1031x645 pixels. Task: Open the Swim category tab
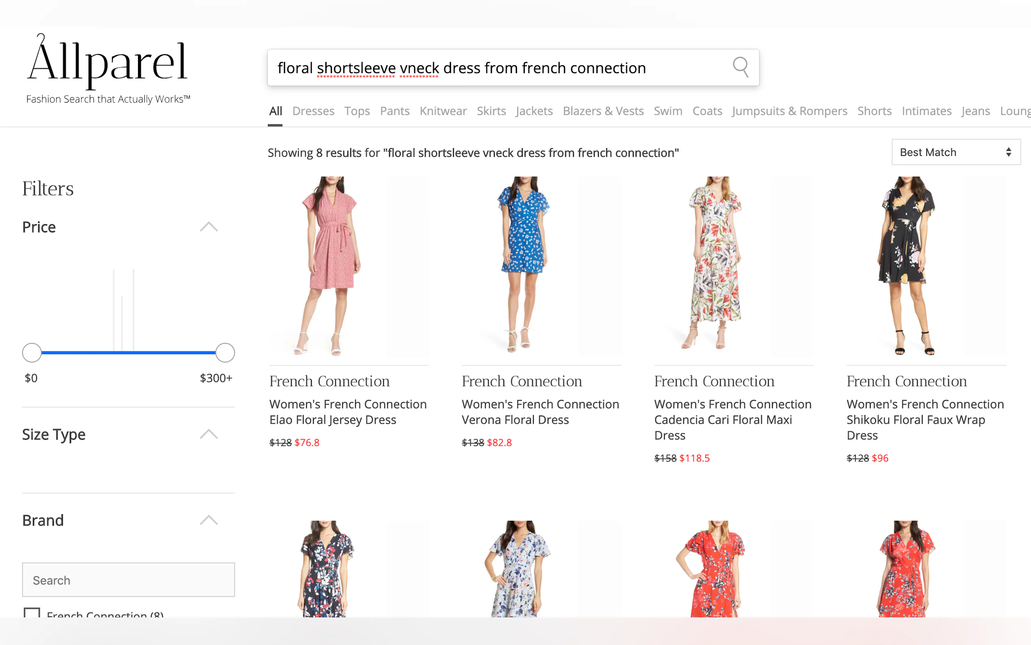point(667,111)
